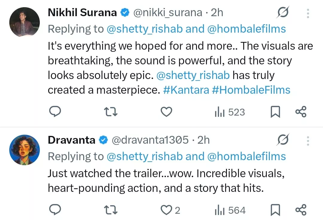The height and width of the screenshot is (220, 323).
Task: Share Nikhil Surana's tweet
Action: 301,112
